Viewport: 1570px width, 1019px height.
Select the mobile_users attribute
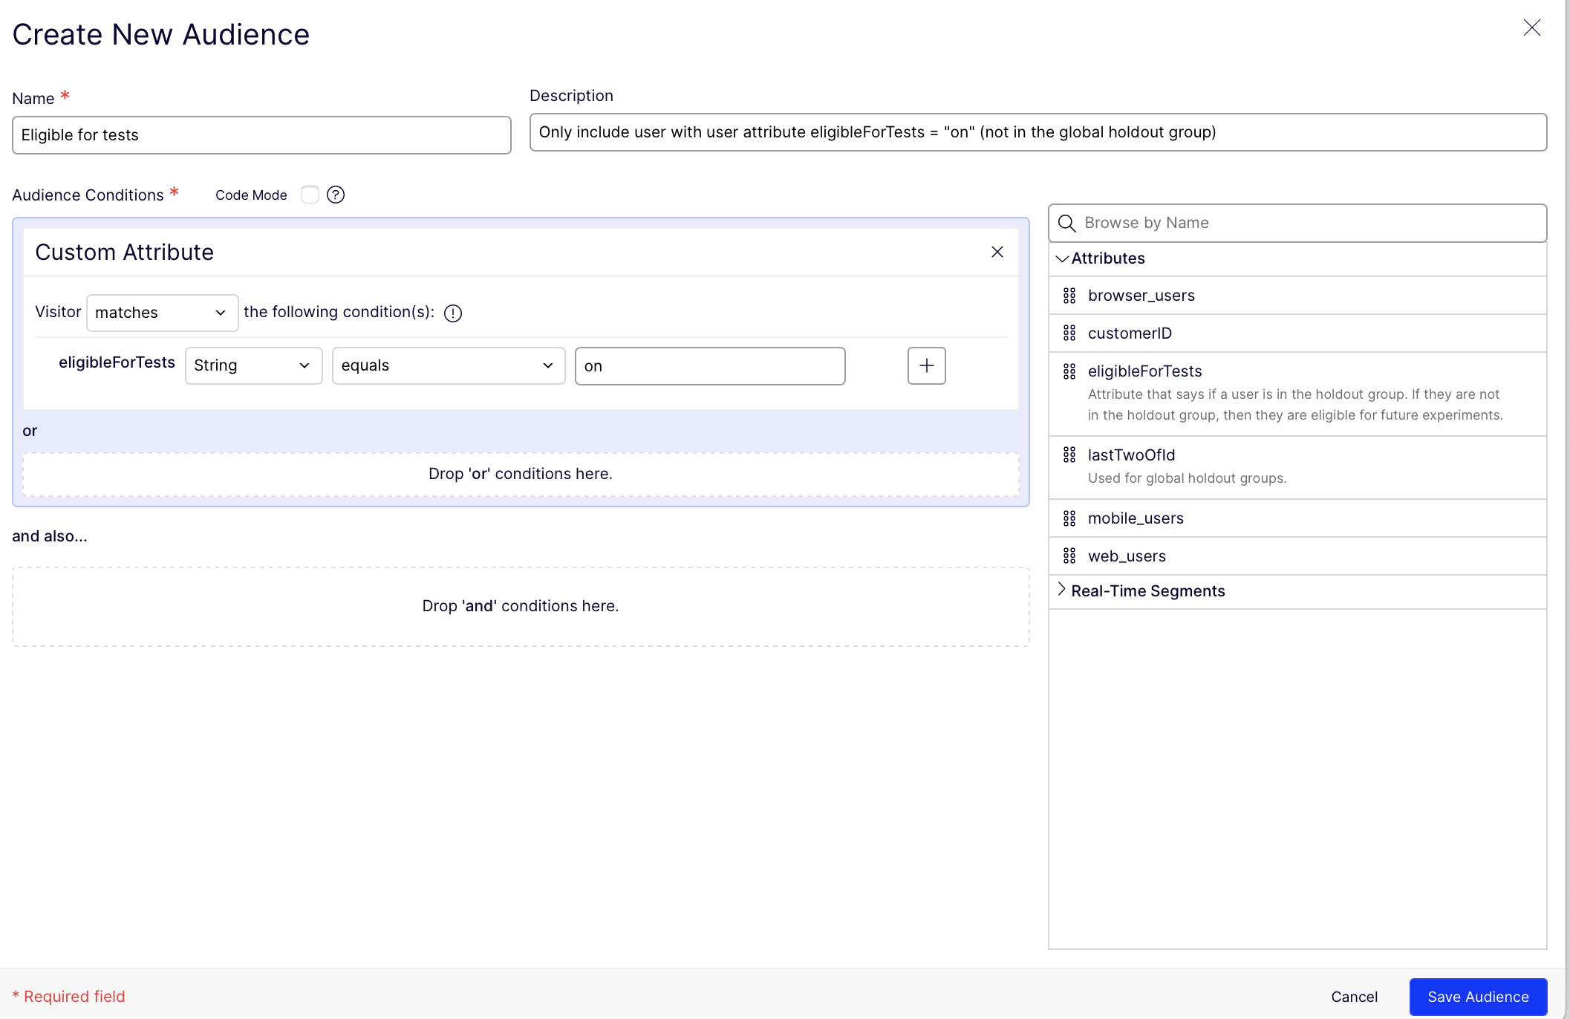(x=1136, y=518)
